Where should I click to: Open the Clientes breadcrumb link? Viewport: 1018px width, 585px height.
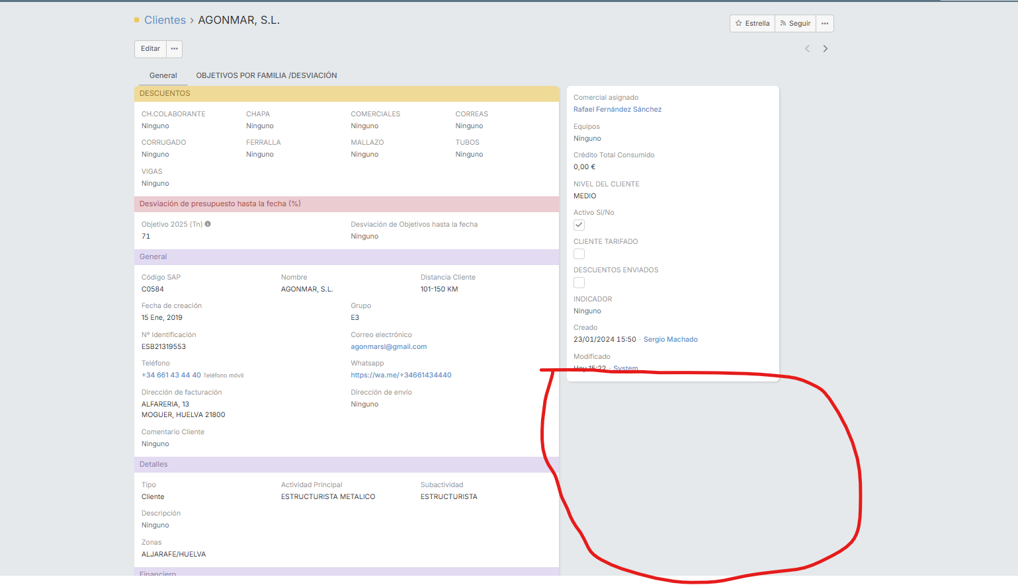pos(165,20)
